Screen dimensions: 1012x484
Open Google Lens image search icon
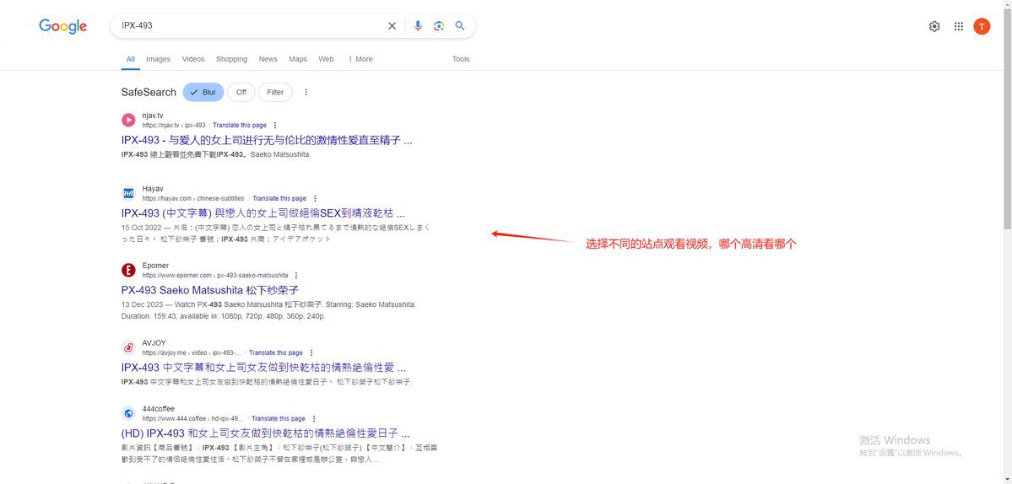point(439,26)
